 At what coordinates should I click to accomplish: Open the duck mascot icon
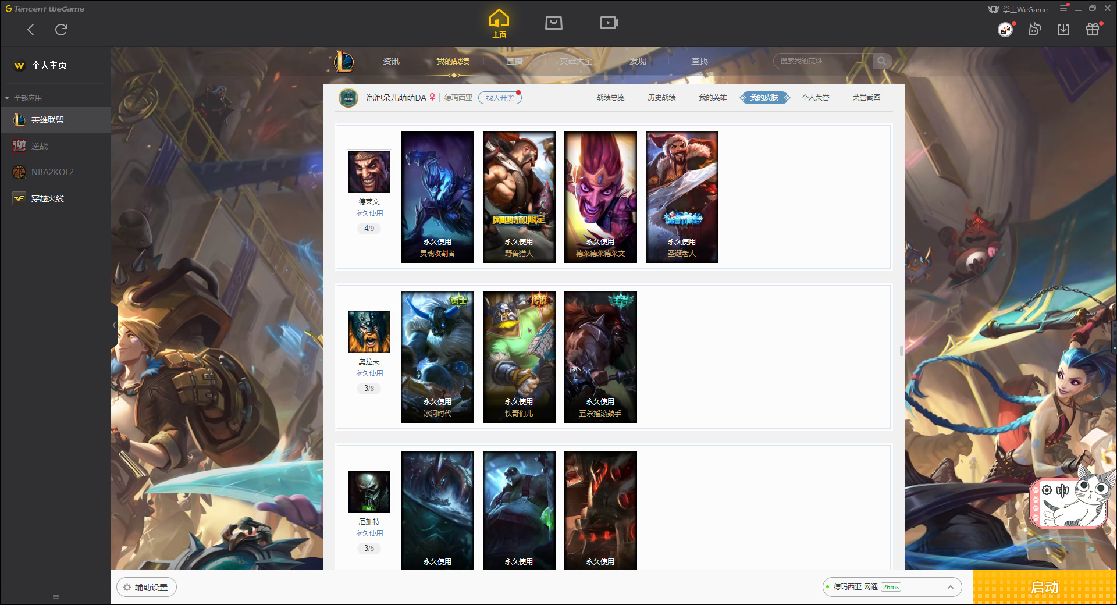[1034, 29]
